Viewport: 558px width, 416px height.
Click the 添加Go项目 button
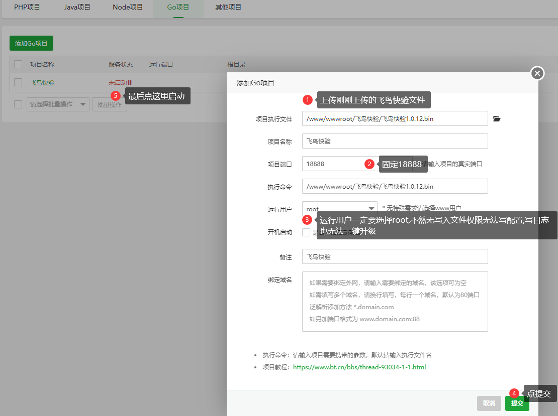coord(31,44)
